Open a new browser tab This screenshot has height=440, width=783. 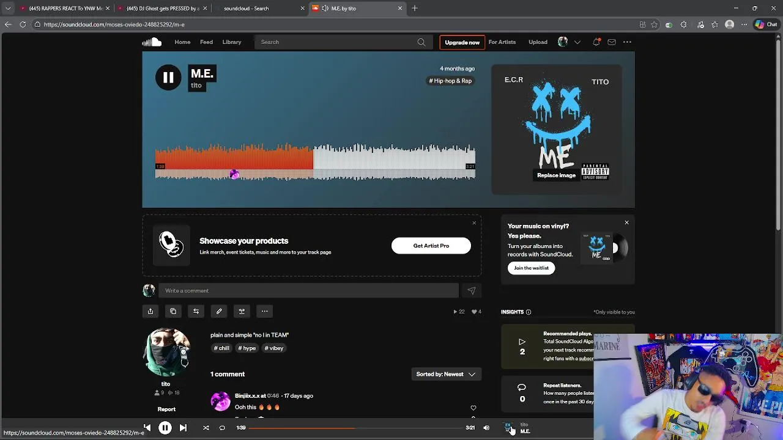tap(415, 8)
